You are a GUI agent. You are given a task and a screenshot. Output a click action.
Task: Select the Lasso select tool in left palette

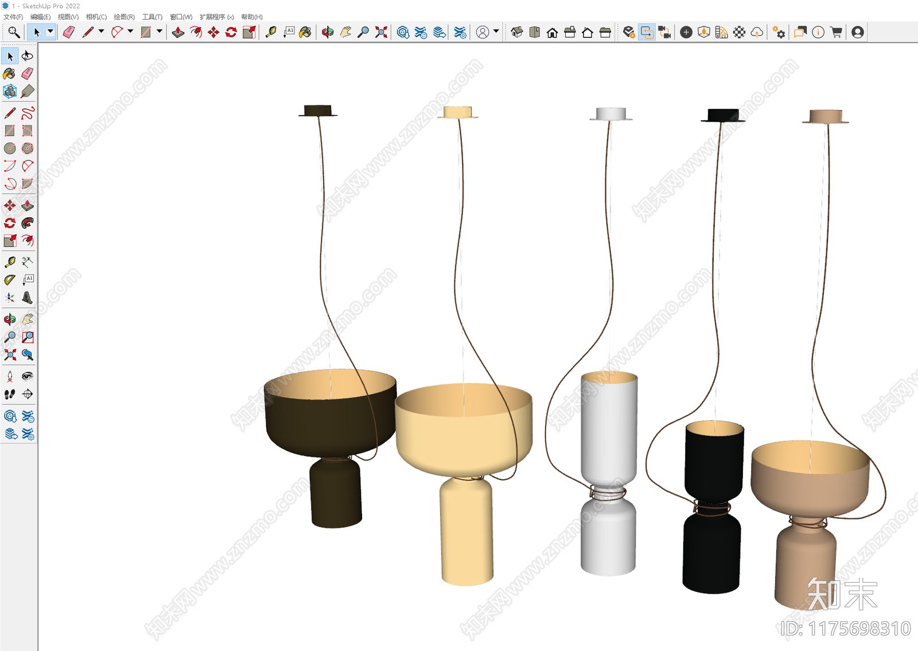coord(28,56)
